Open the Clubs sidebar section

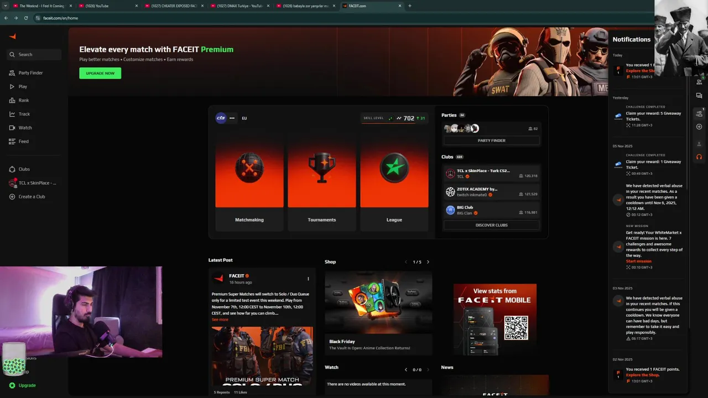point(33,169)
